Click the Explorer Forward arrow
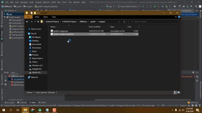The height and width of the screenshot is (113, 202). 32,22
